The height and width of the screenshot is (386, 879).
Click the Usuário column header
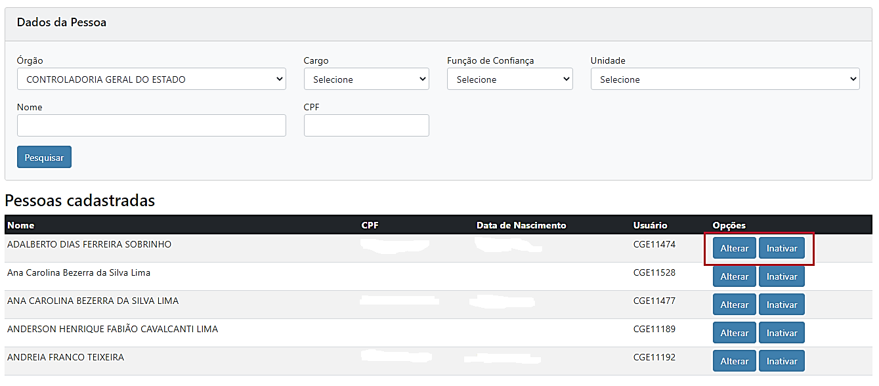click(x=650, y=225)
